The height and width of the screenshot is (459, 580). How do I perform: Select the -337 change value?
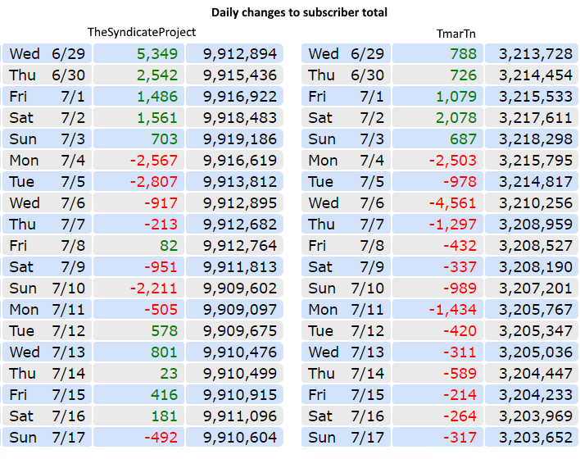tap(460, 267)
